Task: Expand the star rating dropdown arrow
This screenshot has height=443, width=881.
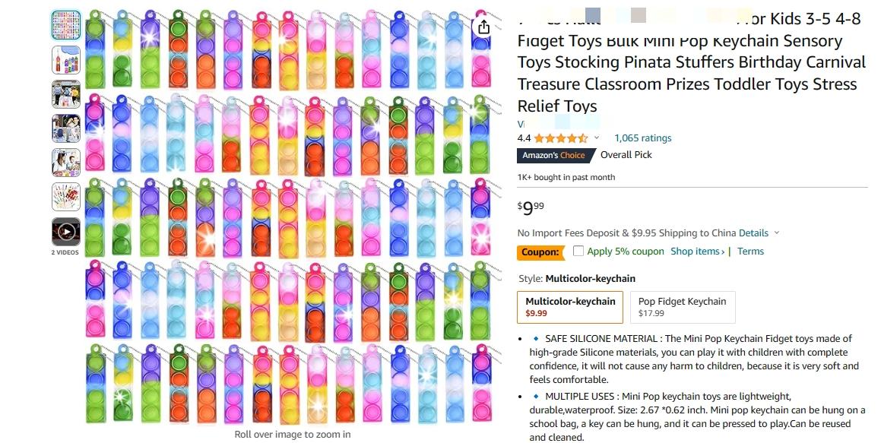Action: [597, 138]
